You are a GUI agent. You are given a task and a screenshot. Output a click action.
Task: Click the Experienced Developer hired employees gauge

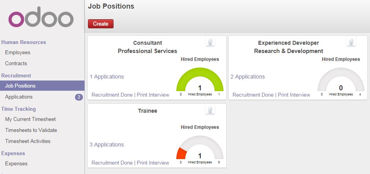point(341,79)
